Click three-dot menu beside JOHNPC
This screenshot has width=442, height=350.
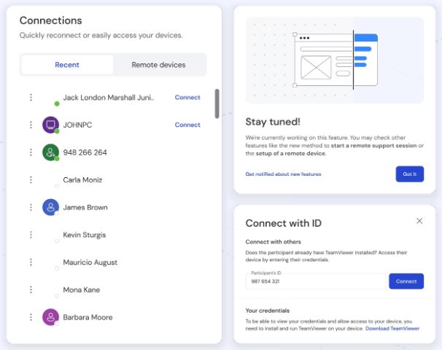click(x=31, y=125)
